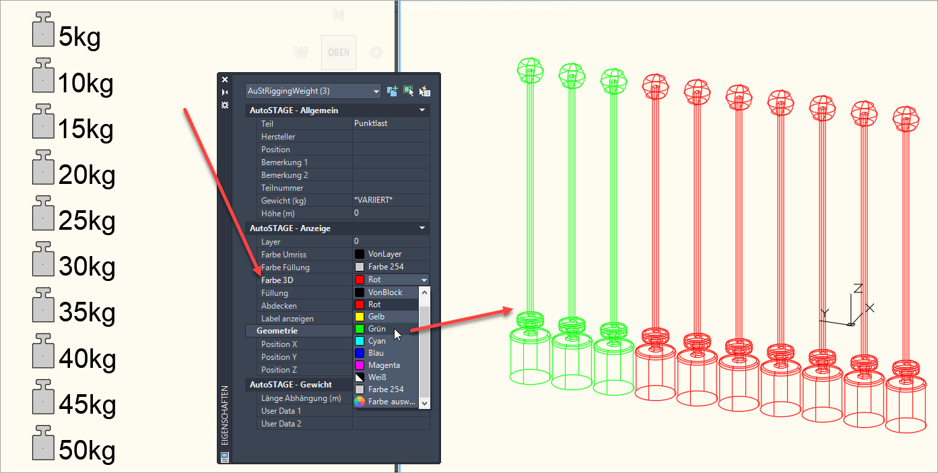This screenshot has width=938, height=473.
Task: Click the Füllung property label
Action: (x=275, y=293)
